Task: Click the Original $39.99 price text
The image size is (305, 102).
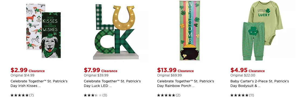Action: coord(96,75)
